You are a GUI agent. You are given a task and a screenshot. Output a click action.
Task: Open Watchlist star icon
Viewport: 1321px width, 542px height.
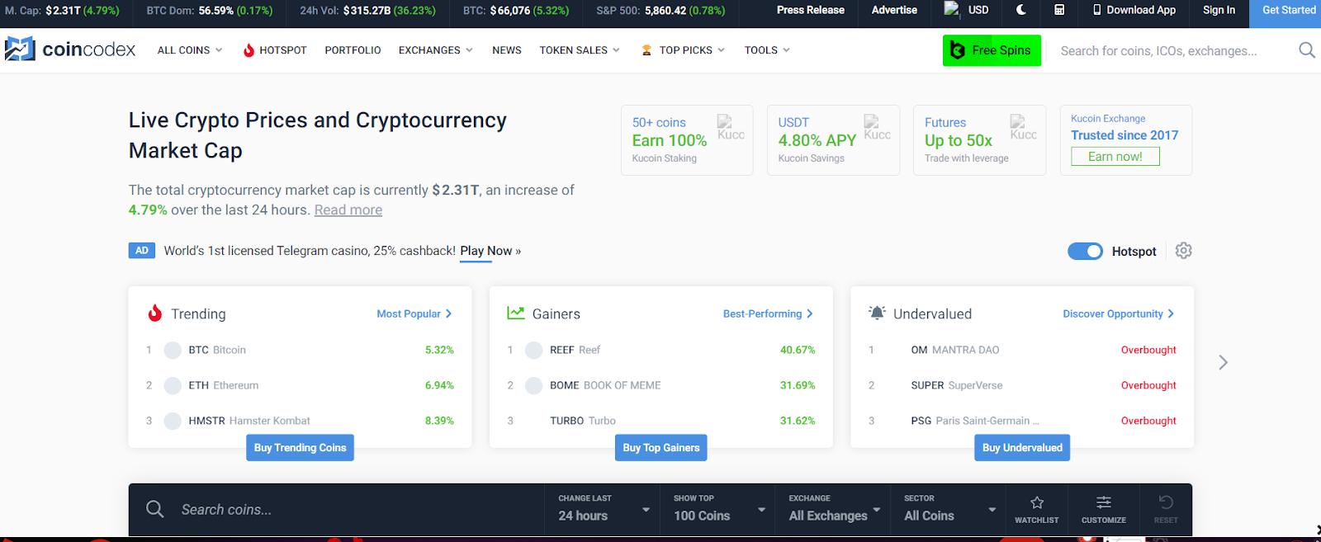click(x=1037, y=502)
